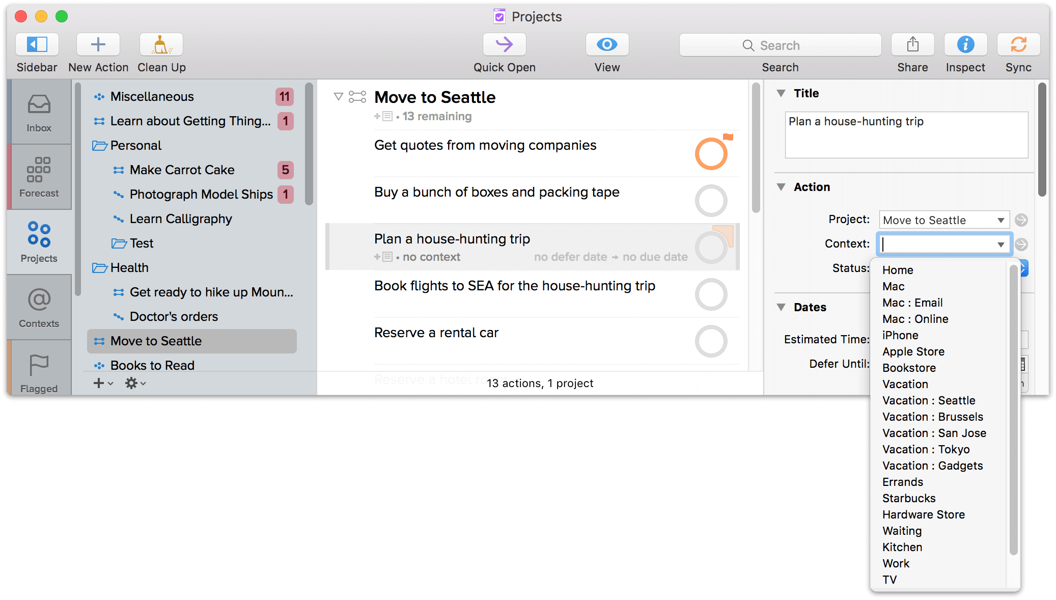Click the Move to Seattle project in sidebar
Screen dimensions: 1056x600
tap(156, 341)
